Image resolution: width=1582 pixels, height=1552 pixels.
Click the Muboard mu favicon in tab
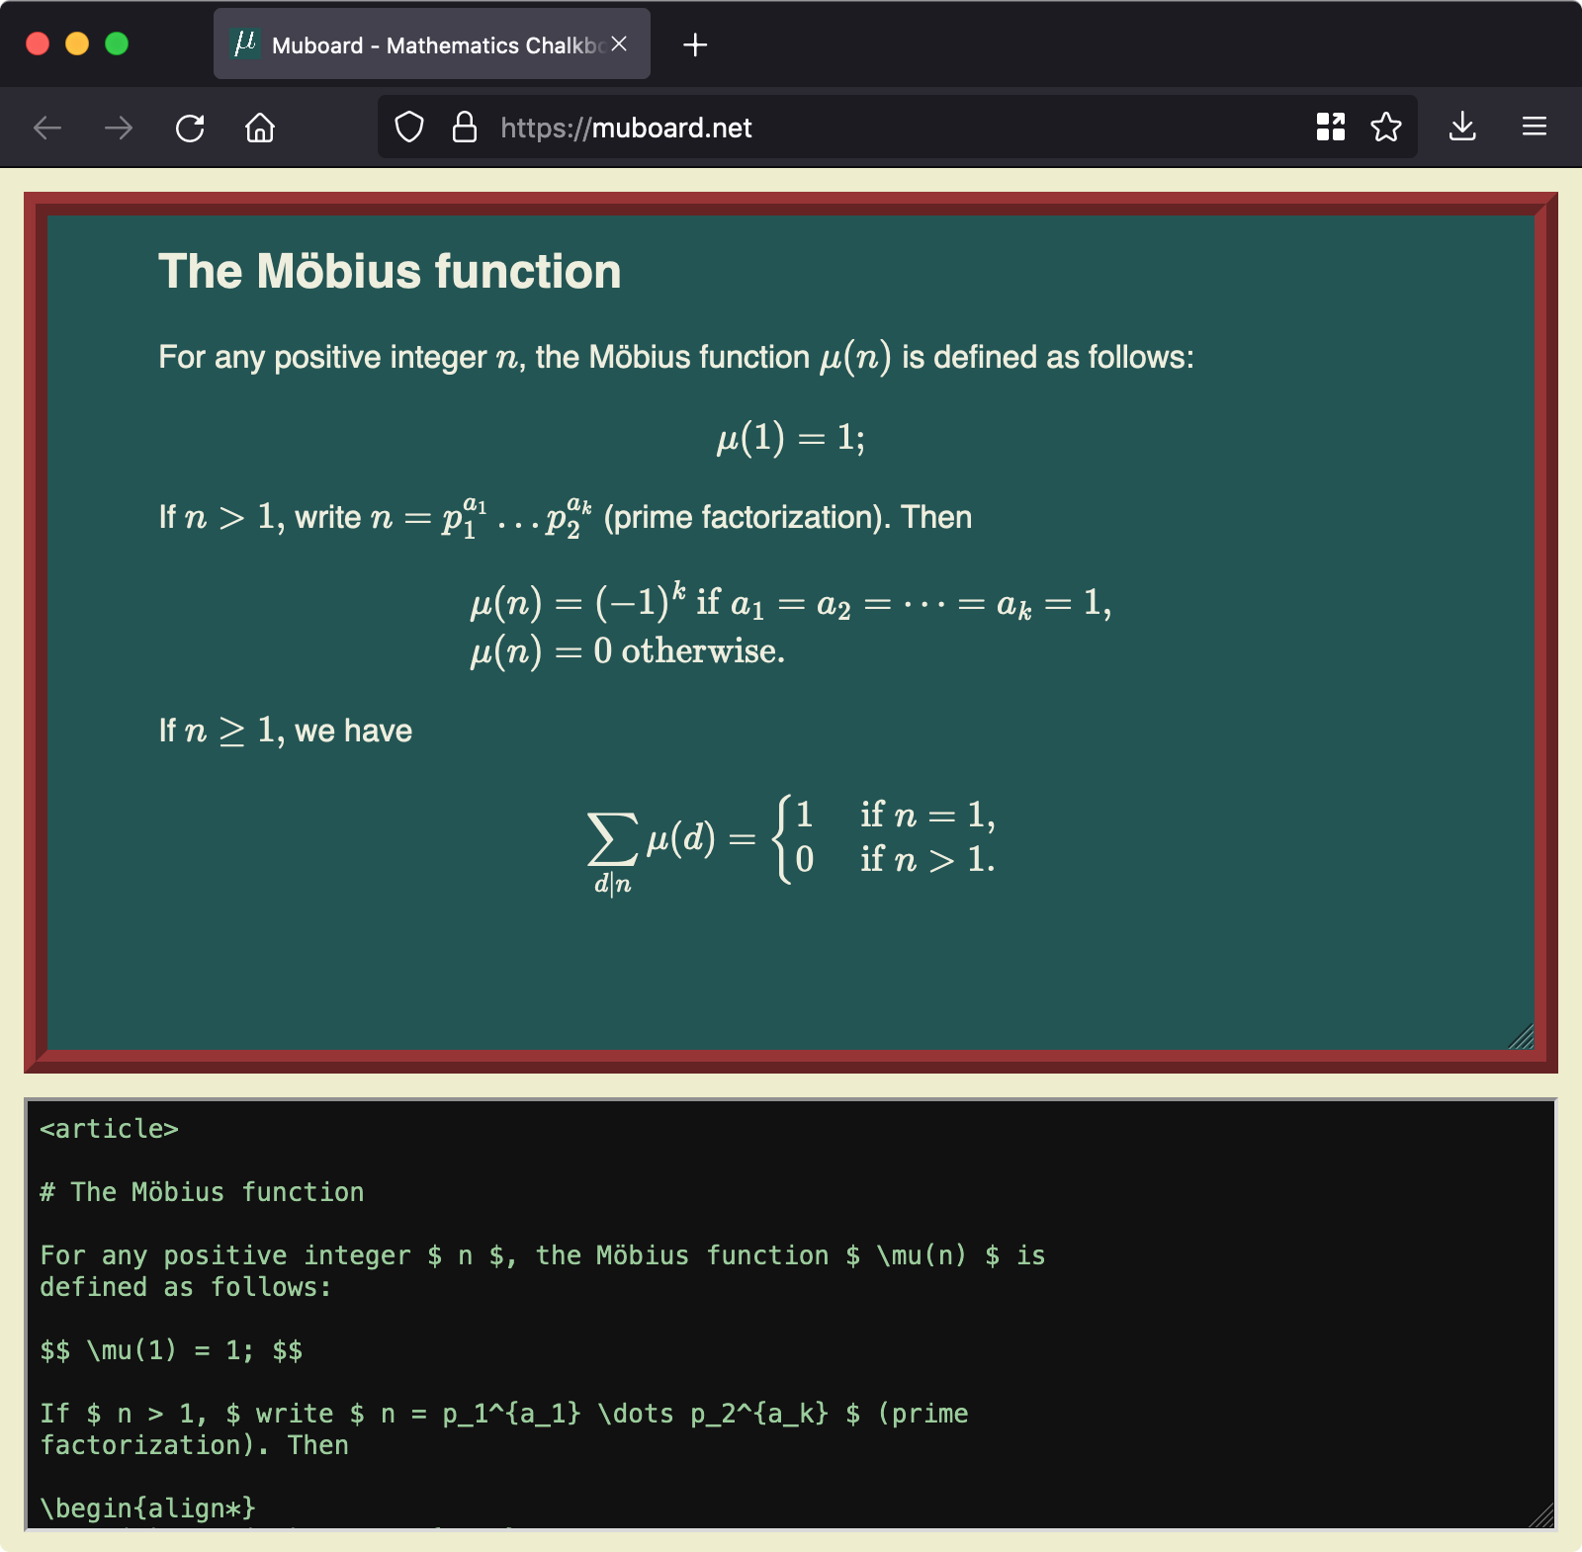(244, 43)
